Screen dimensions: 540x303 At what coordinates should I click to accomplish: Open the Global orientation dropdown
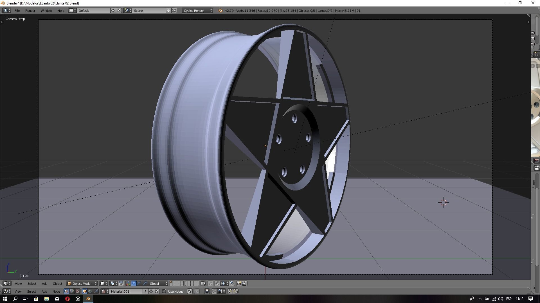(158, 283)
